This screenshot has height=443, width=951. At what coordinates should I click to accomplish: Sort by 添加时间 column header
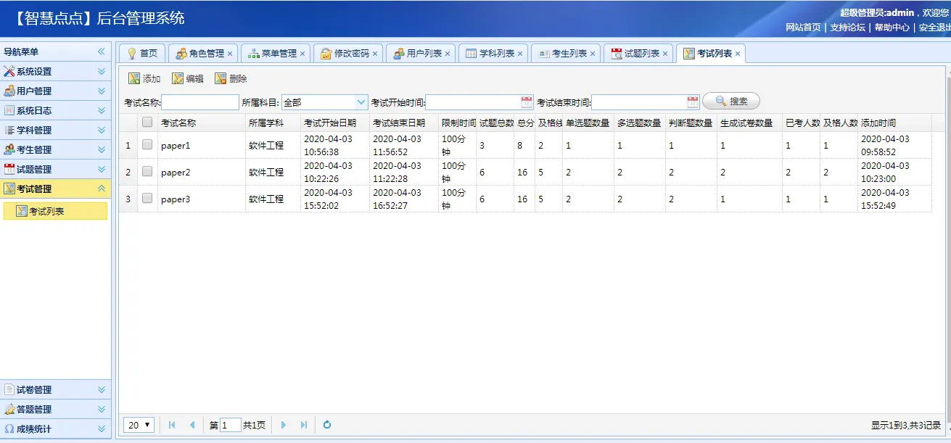894,123
